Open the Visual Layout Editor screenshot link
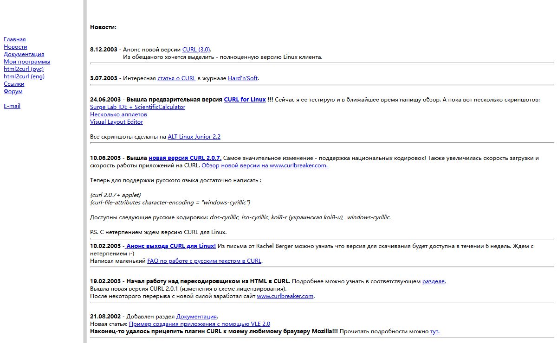This screenshot has height=343, width=557. pos(117,122)
